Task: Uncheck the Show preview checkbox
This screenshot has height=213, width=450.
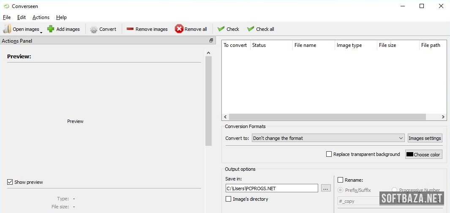Action: [x=10, y=182]
